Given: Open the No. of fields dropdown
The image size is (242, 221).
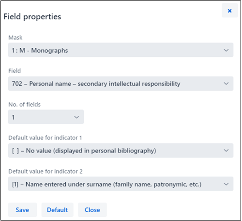Looking at the screenshot, I should pos(46,117).
